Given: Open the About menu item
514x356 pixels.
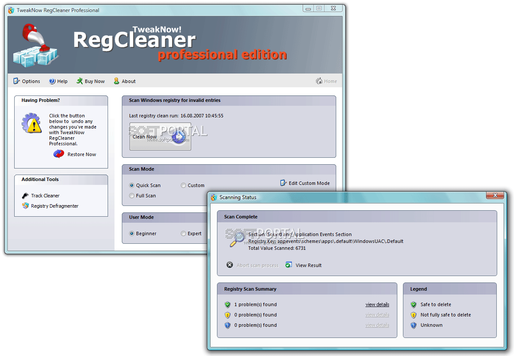Looking at the screenshot, I should [124, 81].
